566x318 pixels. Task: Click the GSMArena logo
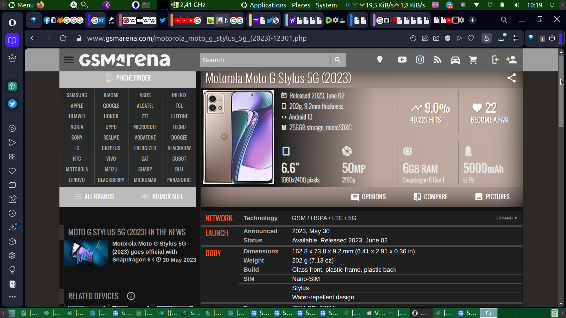tap(125, 60)
